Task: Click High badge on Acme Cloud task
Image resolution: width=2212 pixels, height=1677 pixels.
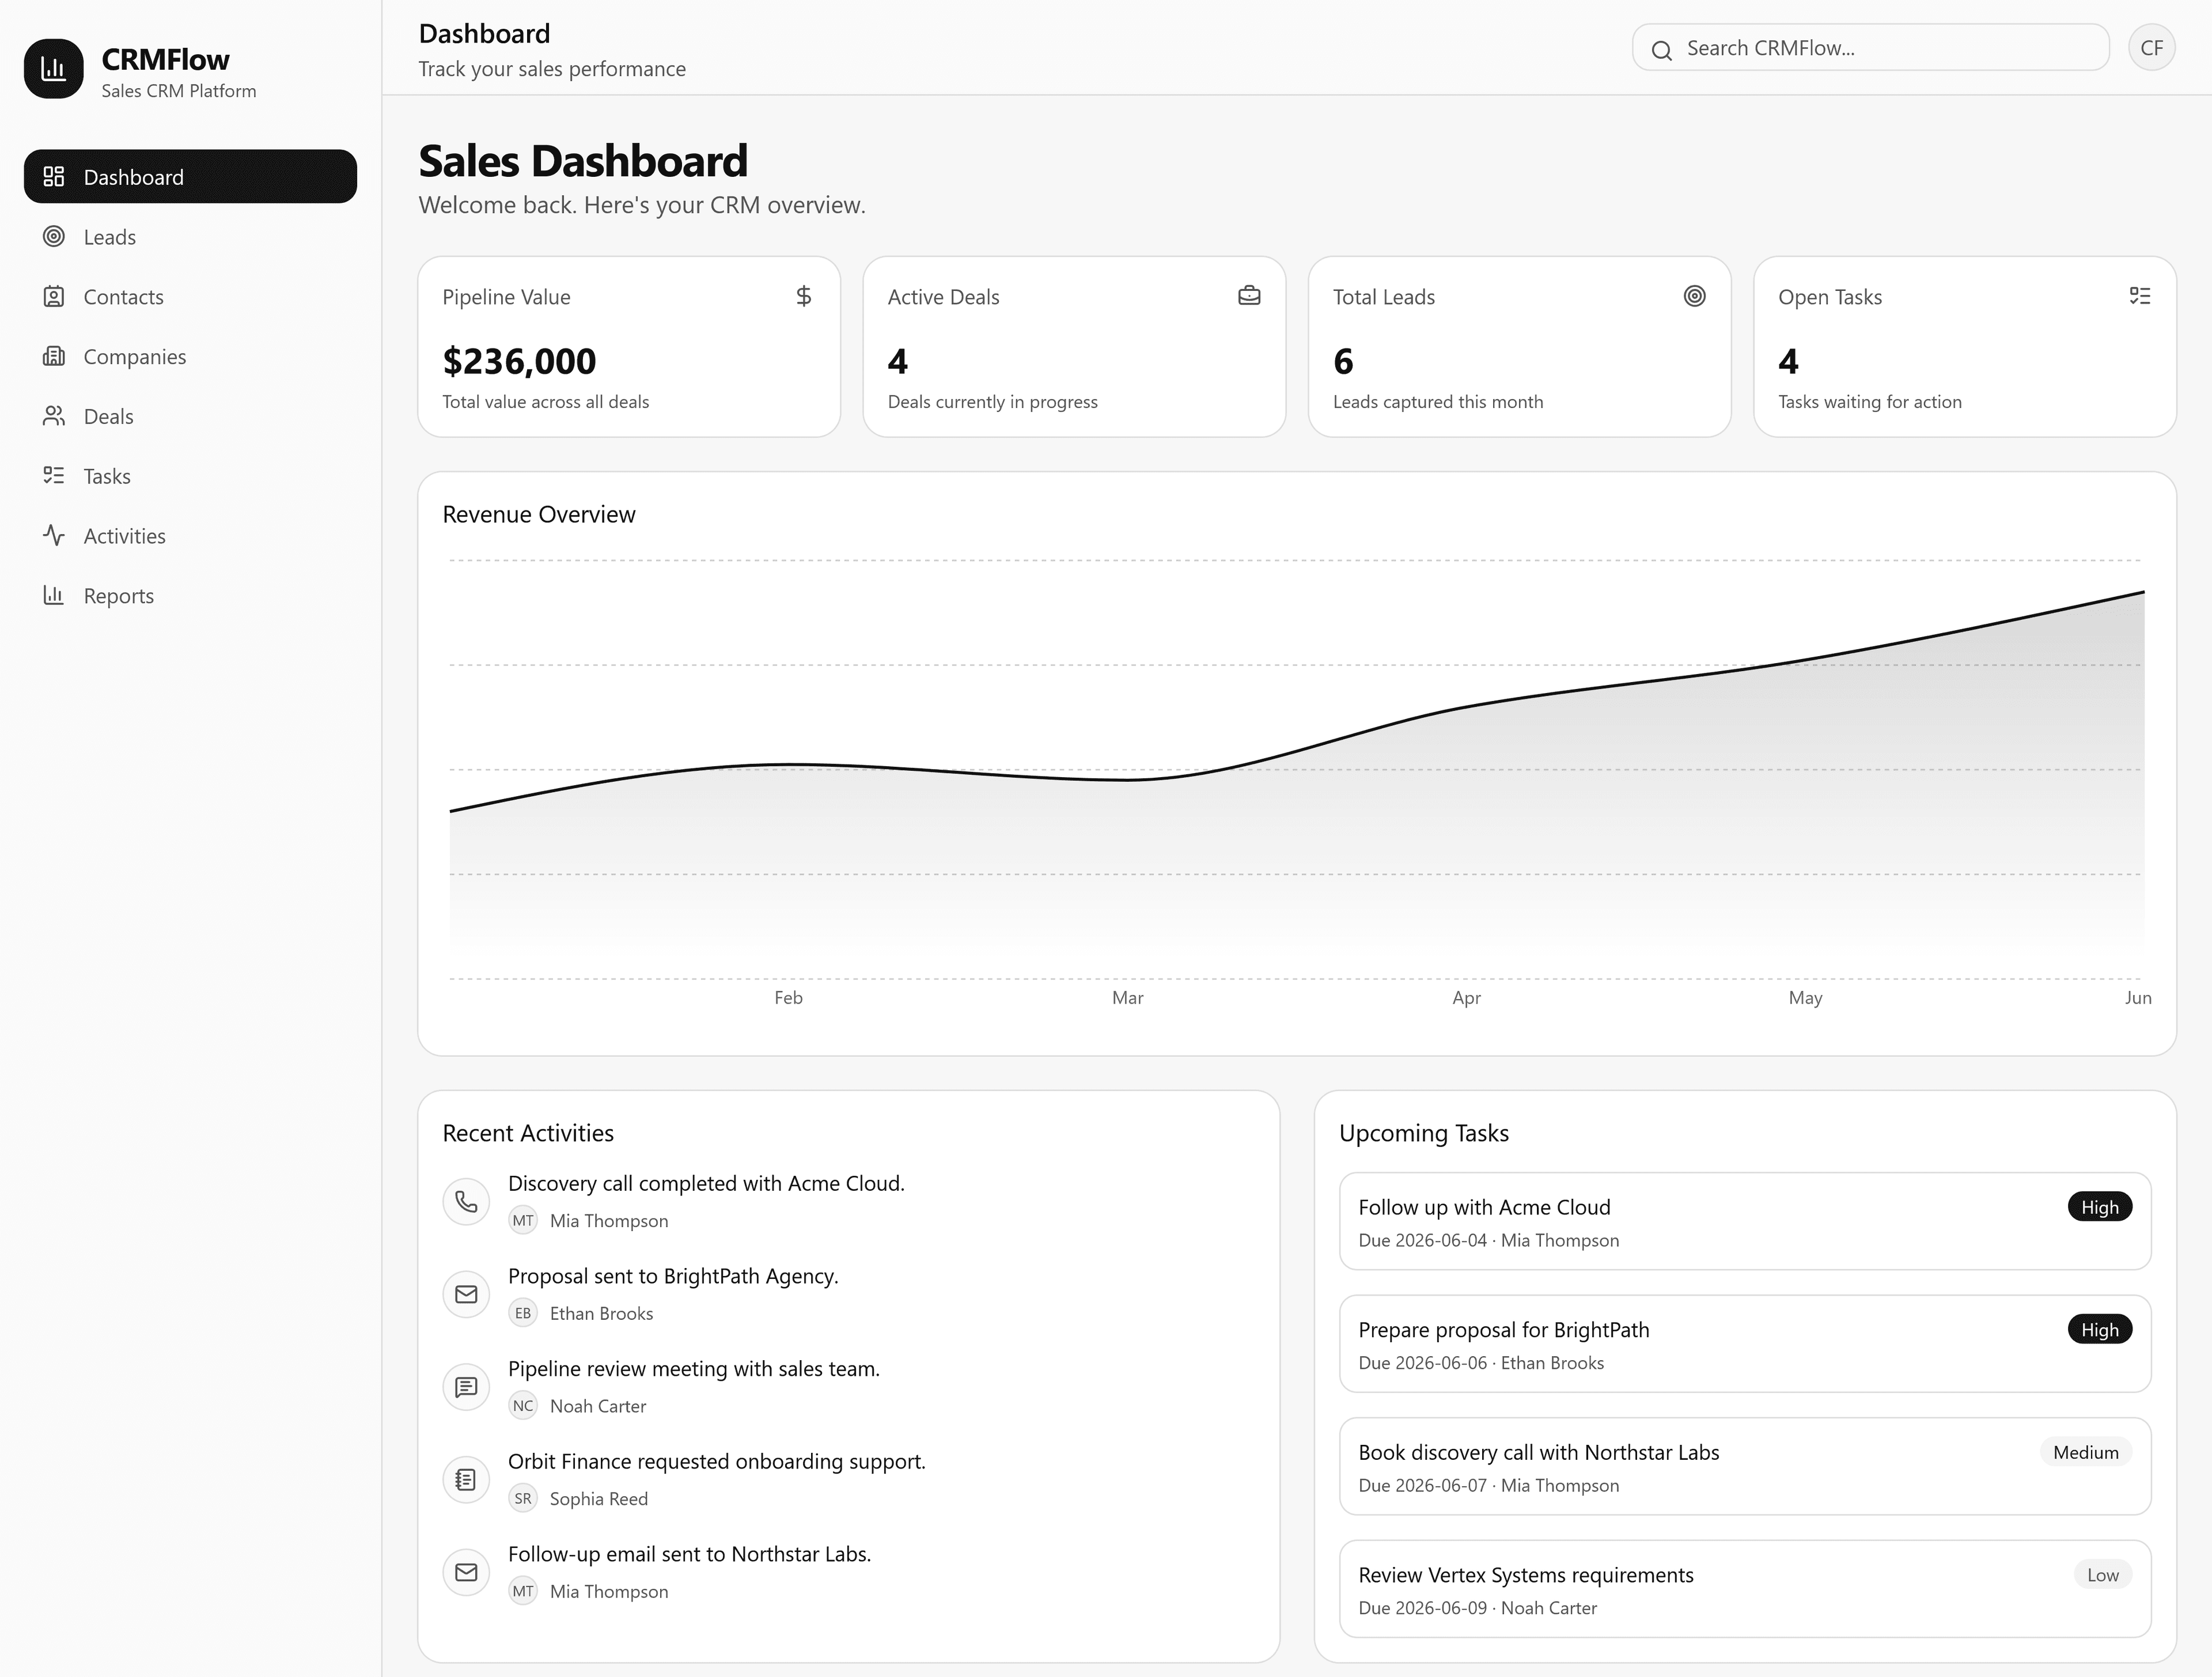Action: point(2100,1207)
